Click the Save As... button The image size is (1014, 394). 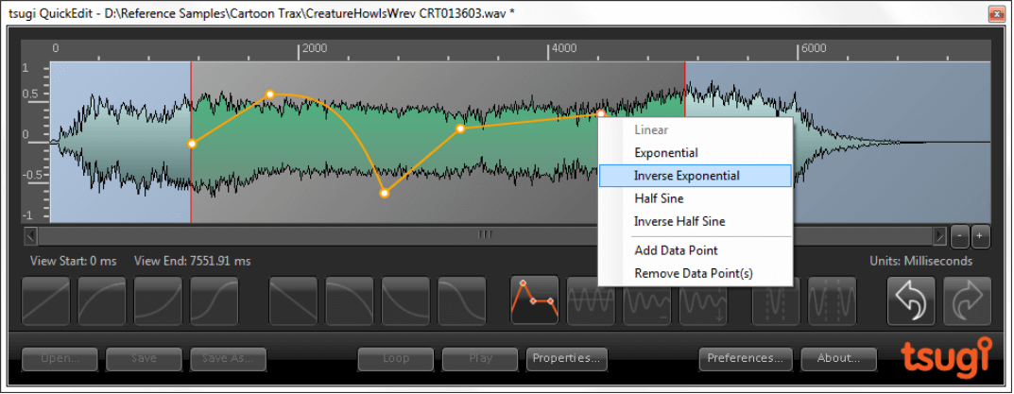tap(229, 358)
